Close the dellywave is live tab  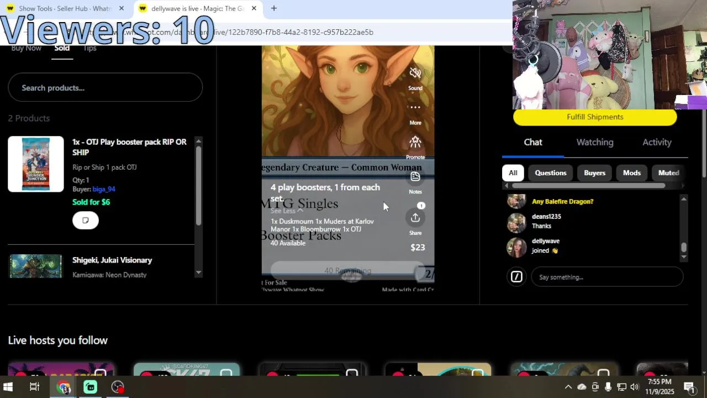pyautogui.click(x=254, y=8)
